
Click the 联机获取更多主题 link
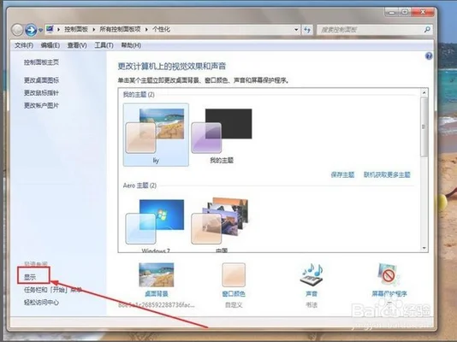point(387,174)
